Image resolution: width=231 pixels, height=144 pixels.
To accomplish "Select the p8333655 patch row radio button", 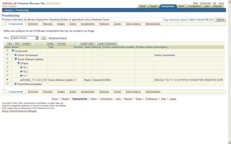I will click(7, 79).
